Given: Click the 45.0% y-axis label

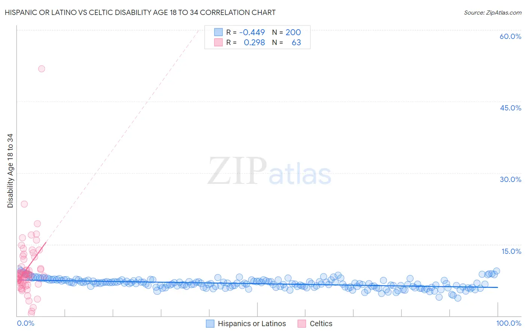Looking at the screenshot, I should point(510,108).
